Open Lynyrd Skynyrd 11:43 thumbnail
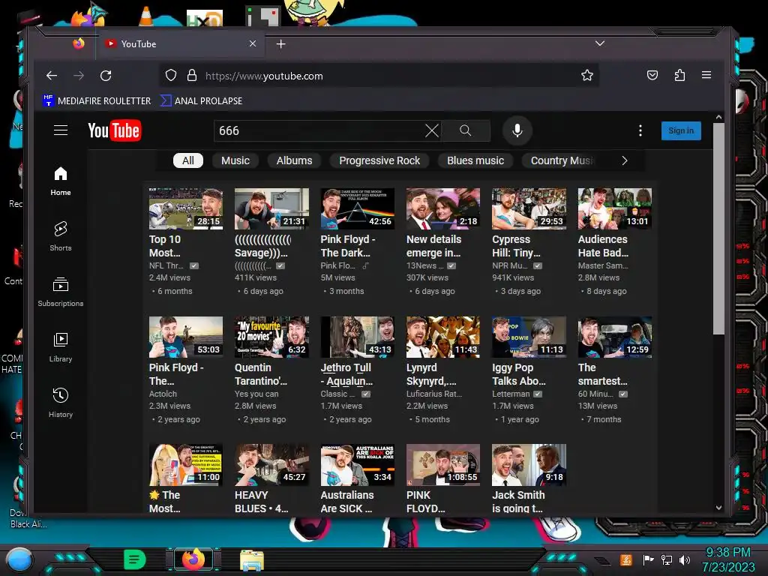This screenshot has height=576, width=768. click(x=442, y=337)
